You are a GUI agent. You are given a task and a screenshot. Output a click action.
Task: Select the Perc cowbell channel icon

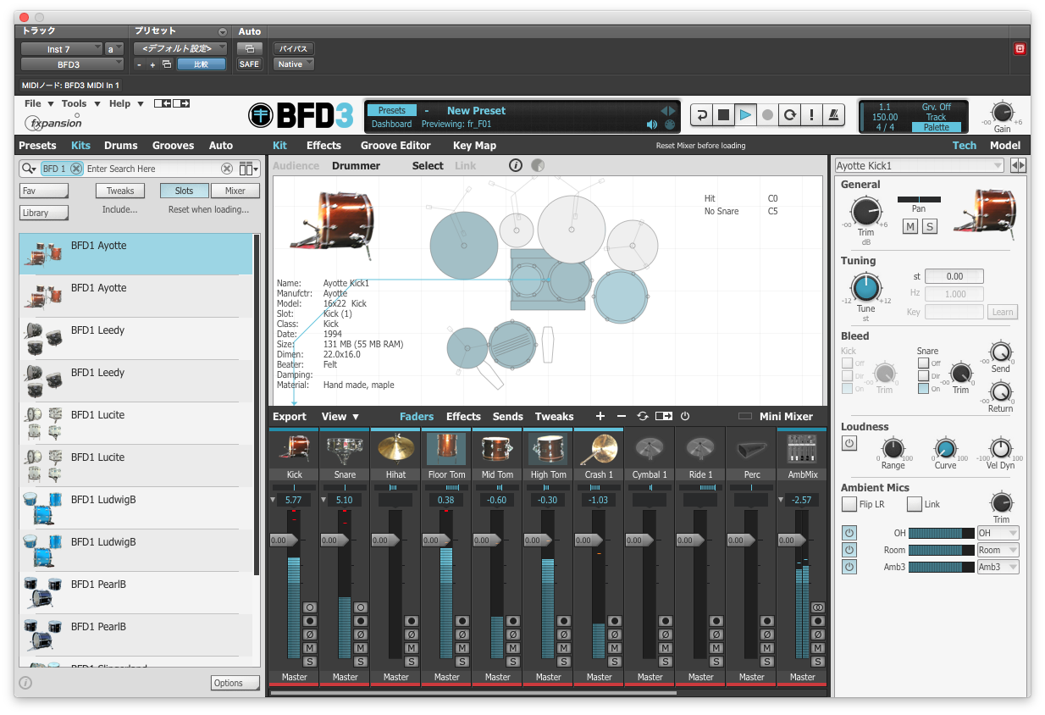pos(752,449)
